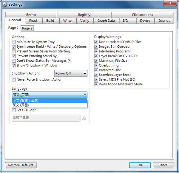Toggle Write Mode Not Build Mode
179x173 pixels.
[96, 84]
